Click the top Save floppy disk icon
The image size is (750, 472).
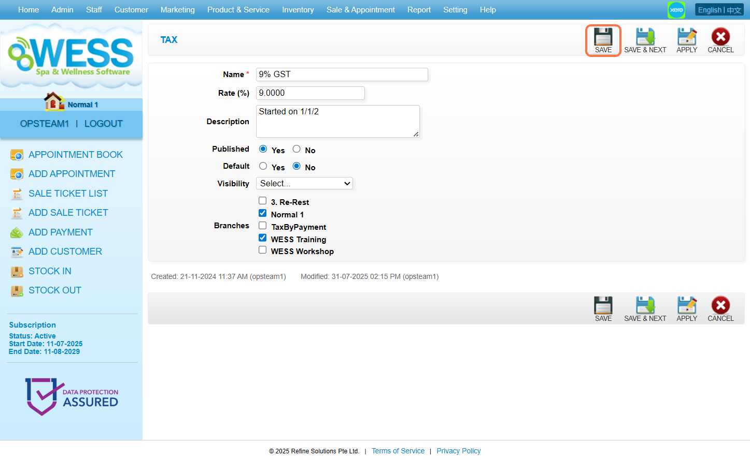603,37
